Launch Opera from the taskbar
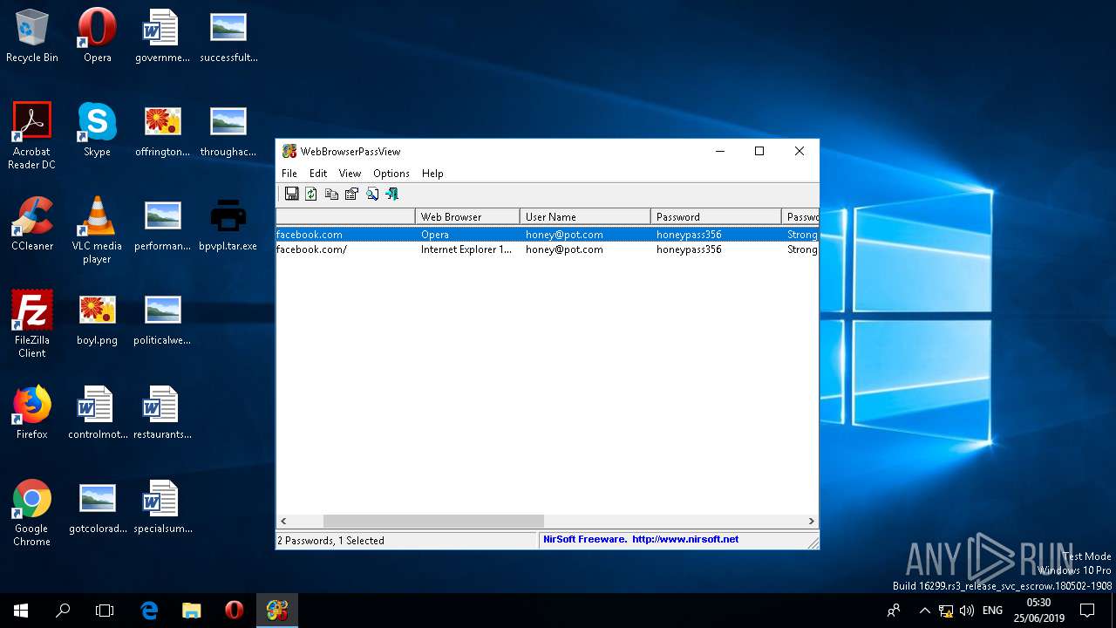1116x628 pixels. tap(234, 611)
